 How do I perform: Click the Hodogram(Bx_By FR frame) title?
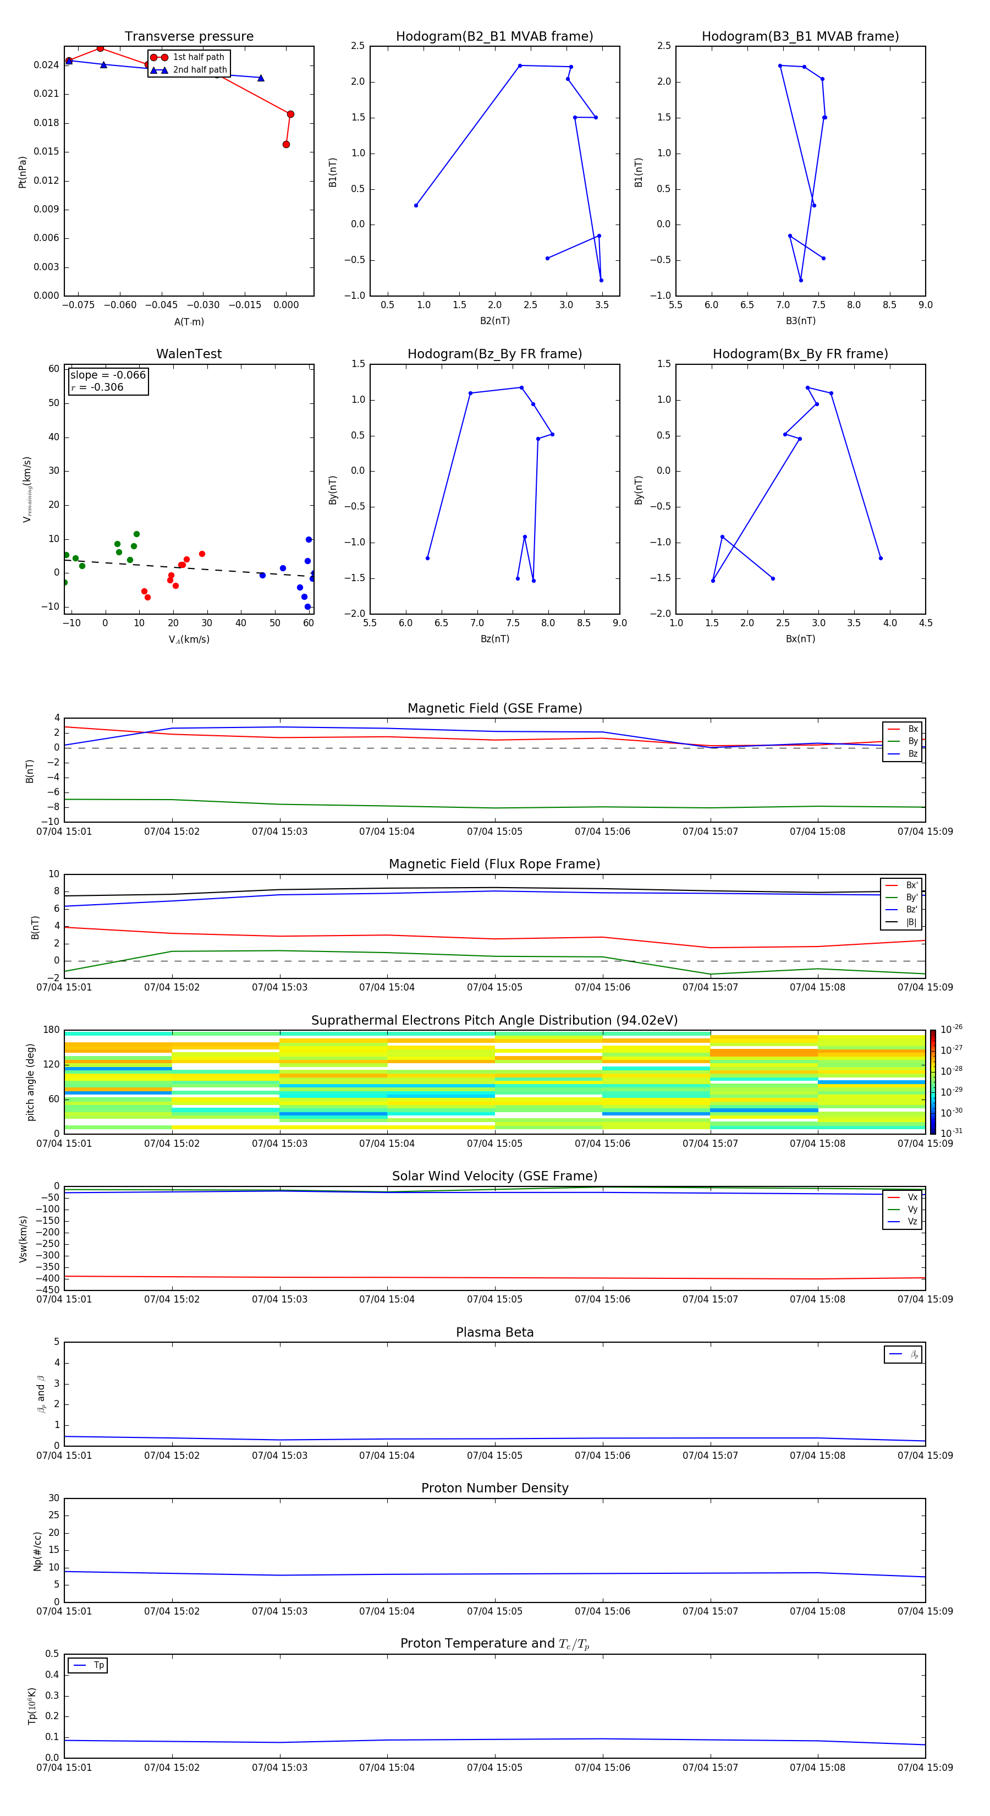(800, 354)
